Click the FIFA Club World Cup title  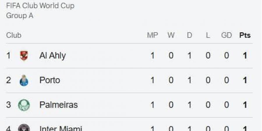click(40, 6)
